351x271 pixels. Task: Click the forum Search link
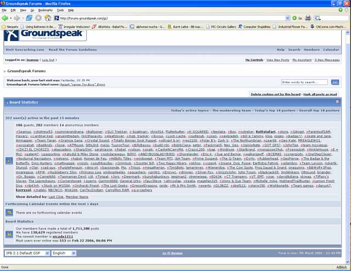pyautogui.click(x=294, y=50)
